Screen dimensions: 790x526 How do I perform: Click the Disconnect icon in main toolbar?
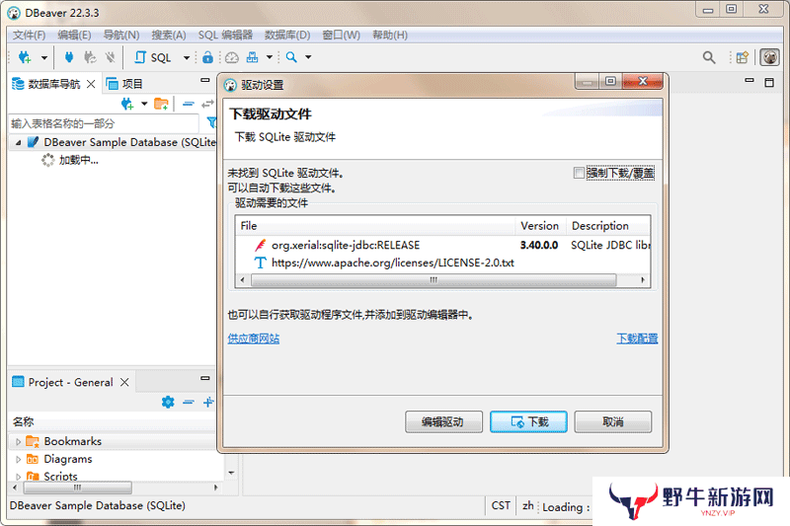click(111, 57)
